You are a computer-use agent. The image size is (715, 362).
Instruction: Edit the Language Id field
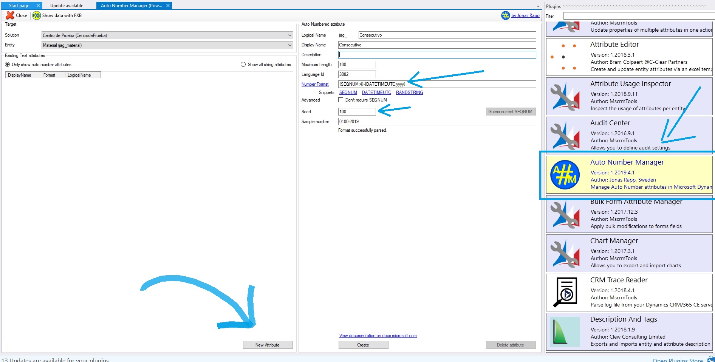357,74
